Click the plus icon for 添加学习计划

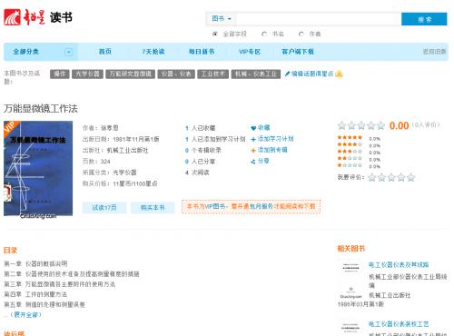tap(253, 139)
